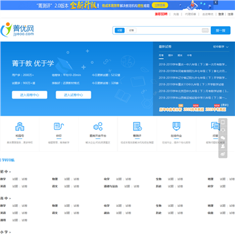
Task: Select the 试卷 search type toggle
Action: coord(131,31)
